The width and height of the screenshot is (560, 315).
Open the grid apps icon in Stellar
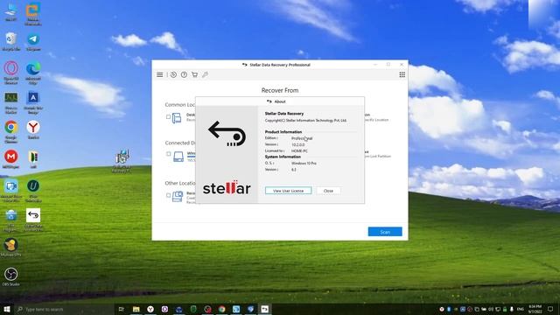tap(402, 74)
